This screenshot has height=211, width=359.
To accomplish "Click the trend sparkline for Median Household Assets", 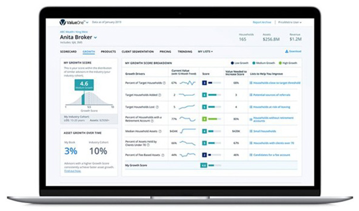I will (x=188, y=131).
